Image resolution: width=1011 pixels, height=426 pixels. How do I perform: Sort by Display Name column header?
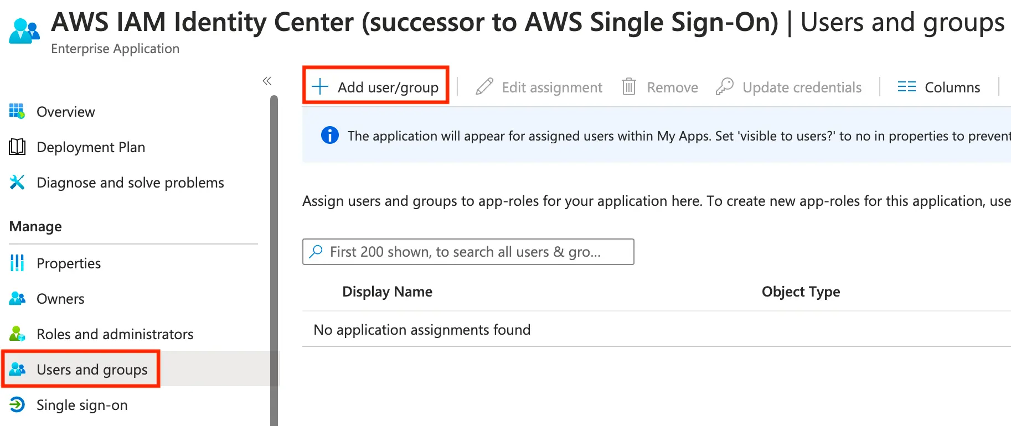387,292
